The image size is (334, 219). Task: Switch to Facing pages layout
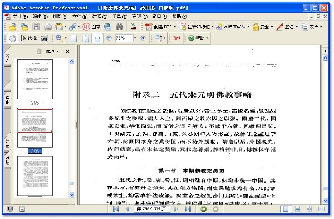click(x=321, y=209)
